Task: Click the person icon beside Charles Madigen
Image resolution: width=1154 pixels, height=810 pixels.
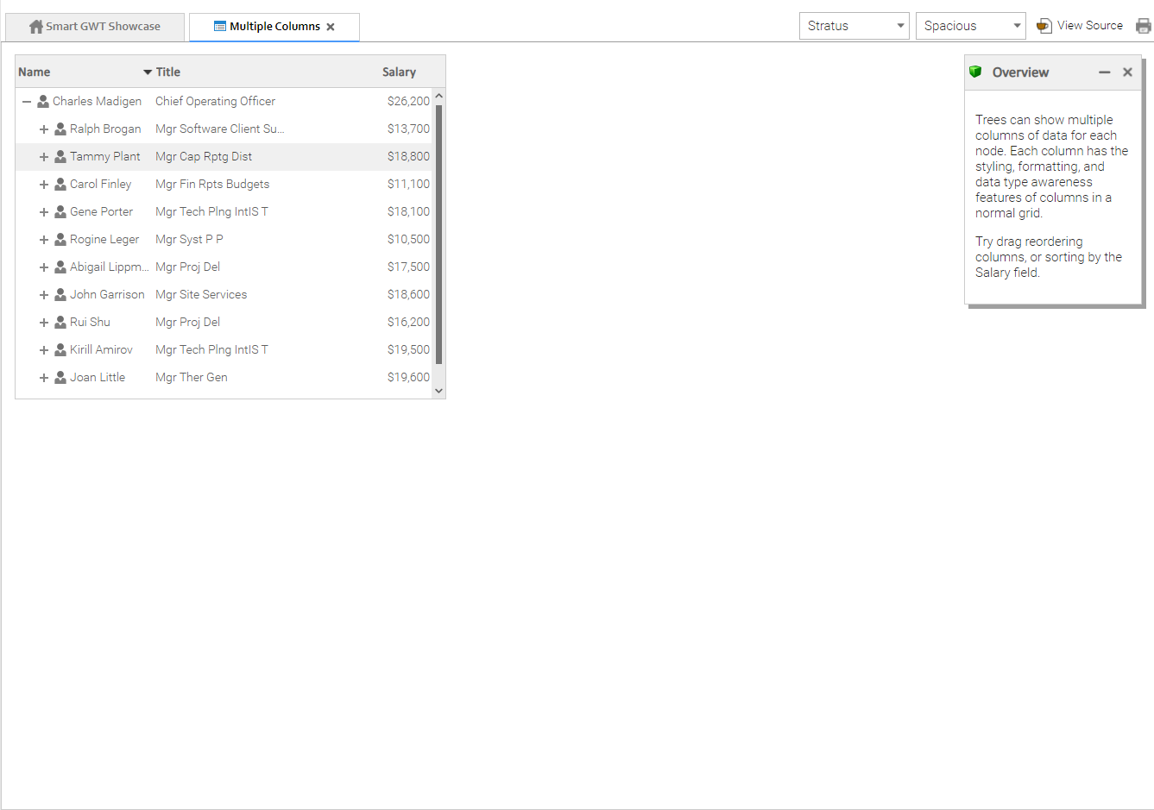Action: coord(43,102)
